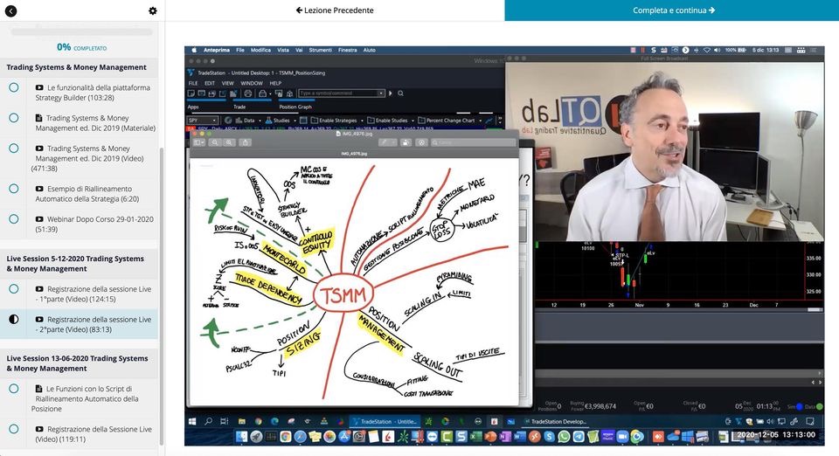The width and height of the screenshot is (839, 456).
Task: Open Skype from the macOS dock
Action: point(549,437)
